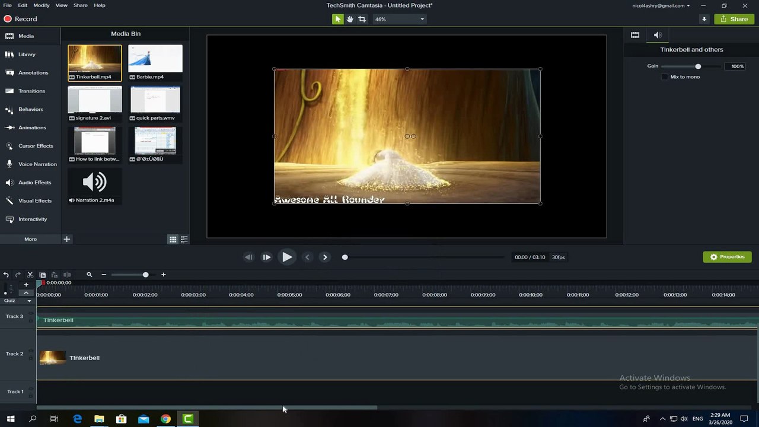Click the Redo icon in timeline toolbar
This screenshot has width=759, height=427.
pos(18,275)
